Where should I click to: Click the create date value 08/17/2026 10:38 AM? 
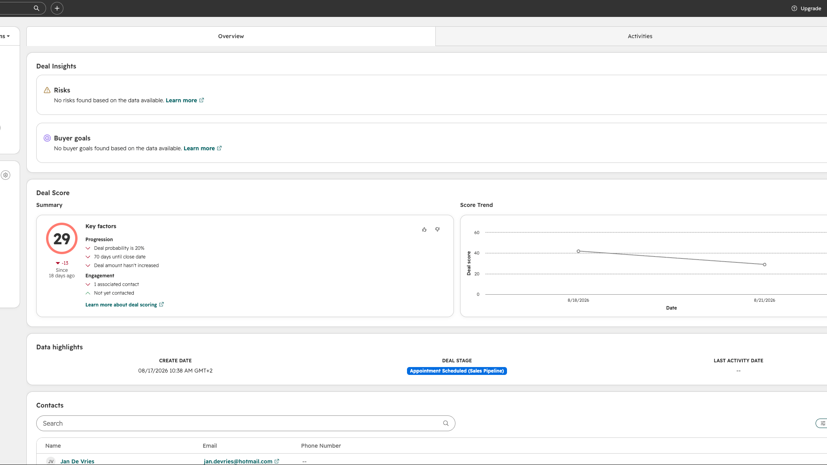[x=175, y=371]
